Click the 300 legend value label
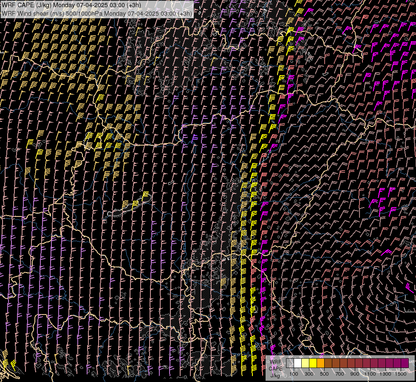 click(x=309, y=374)
